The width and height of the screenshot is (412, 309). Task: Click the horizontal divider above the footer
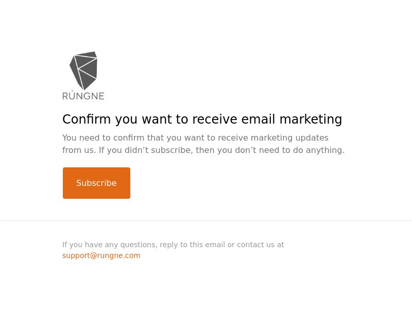point(206,221)
